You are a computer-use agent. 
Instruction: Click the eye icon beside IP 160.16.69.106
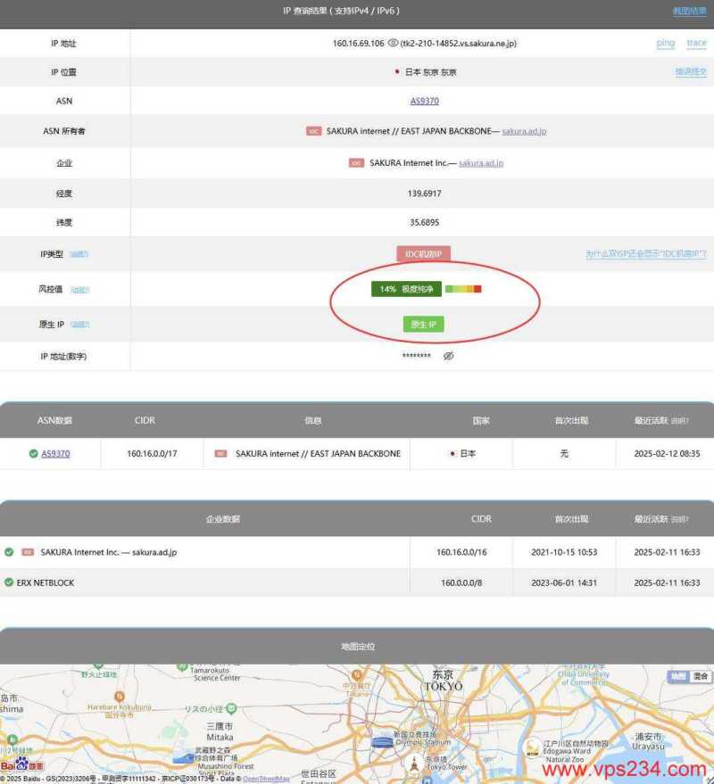point(393,43)
